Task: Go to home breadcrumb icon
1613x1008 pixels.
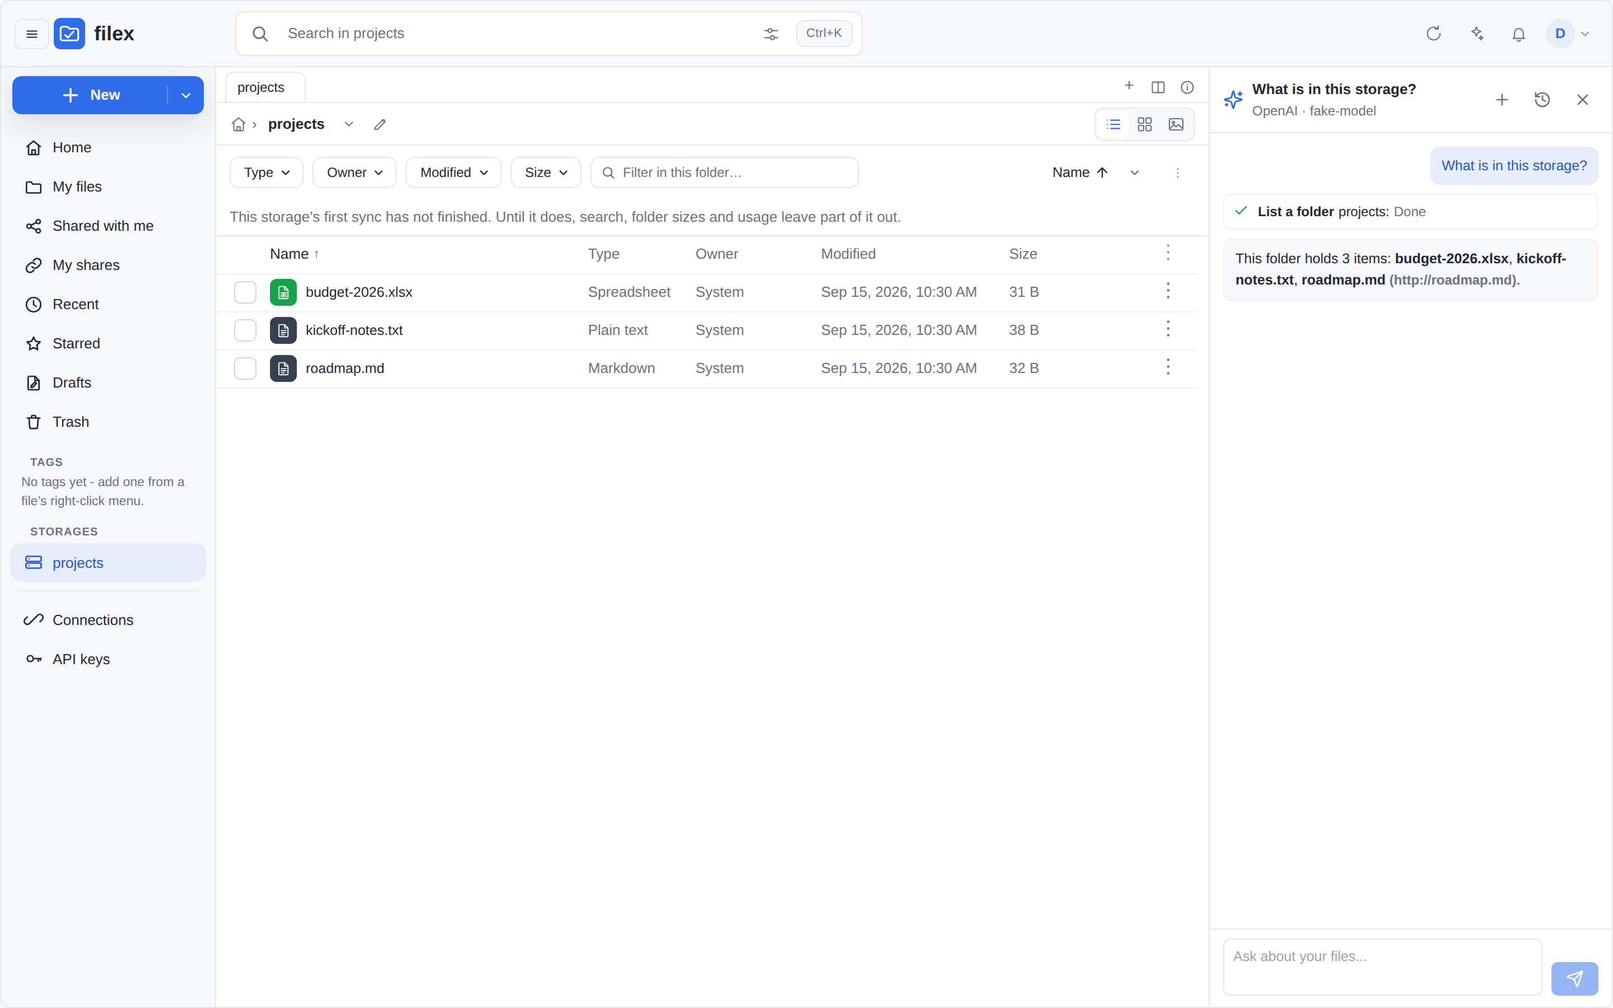Action: pos(239,125)
